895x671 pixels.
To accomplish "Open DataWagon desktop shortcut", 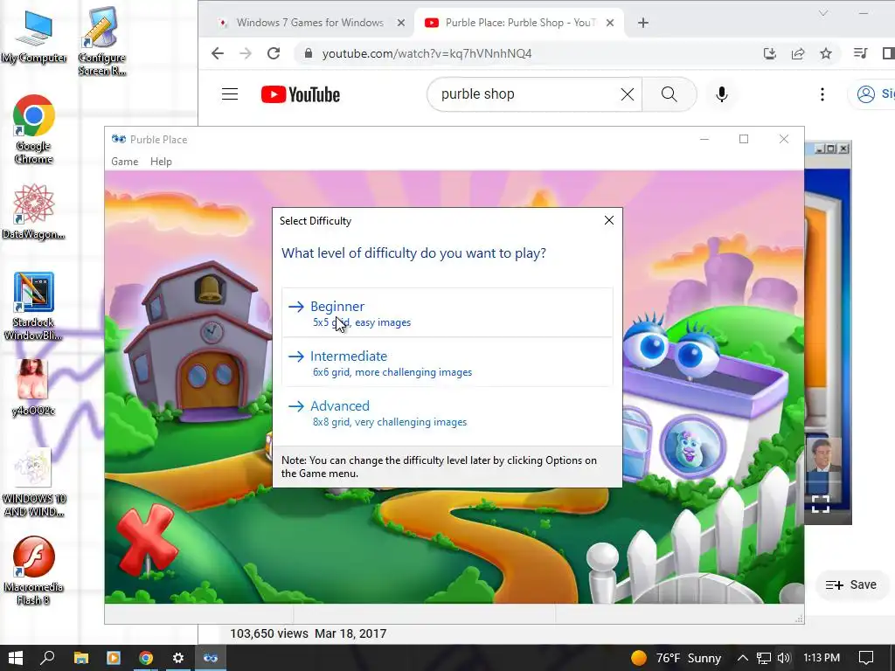I will pyautogui.click(x=34, y=211).
